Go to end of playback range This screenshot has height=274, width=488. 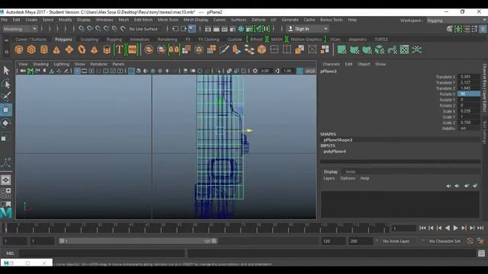[480, 228]
